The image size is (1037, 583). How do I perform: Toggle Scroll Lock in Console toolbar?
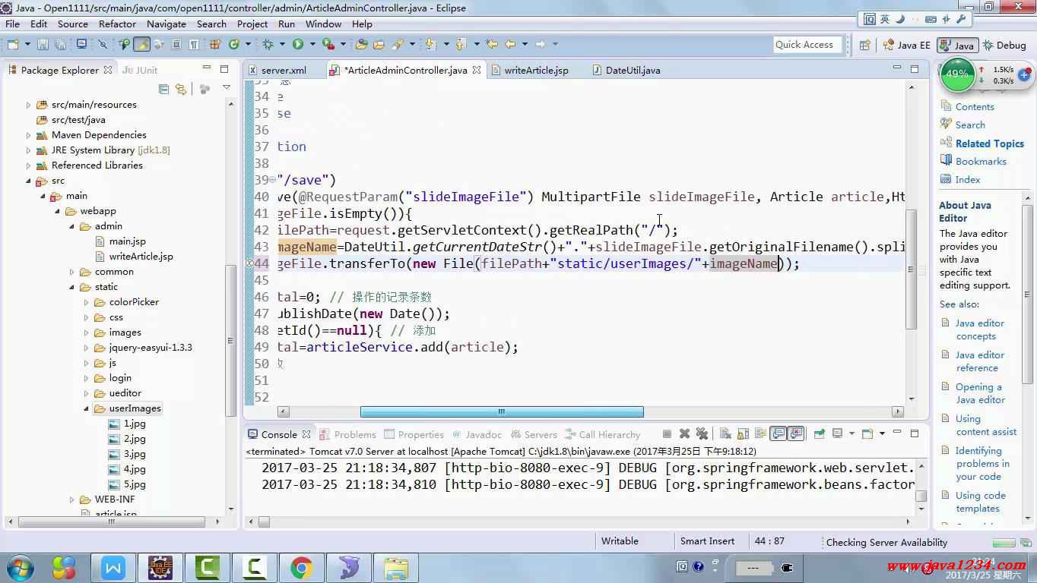tap(743, 434)
